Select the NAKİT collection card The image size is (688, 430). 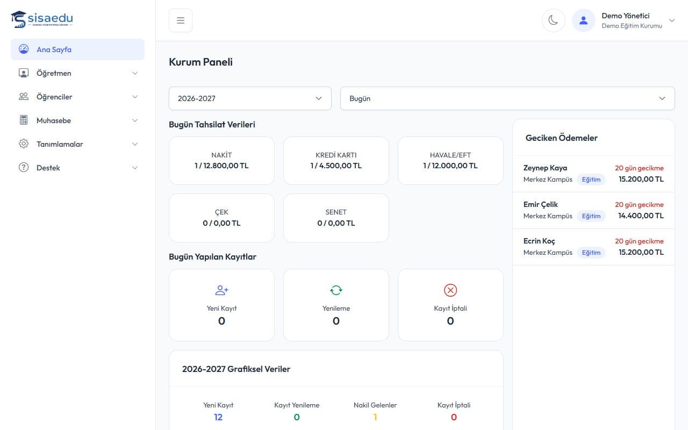click(x=221, y=161)
